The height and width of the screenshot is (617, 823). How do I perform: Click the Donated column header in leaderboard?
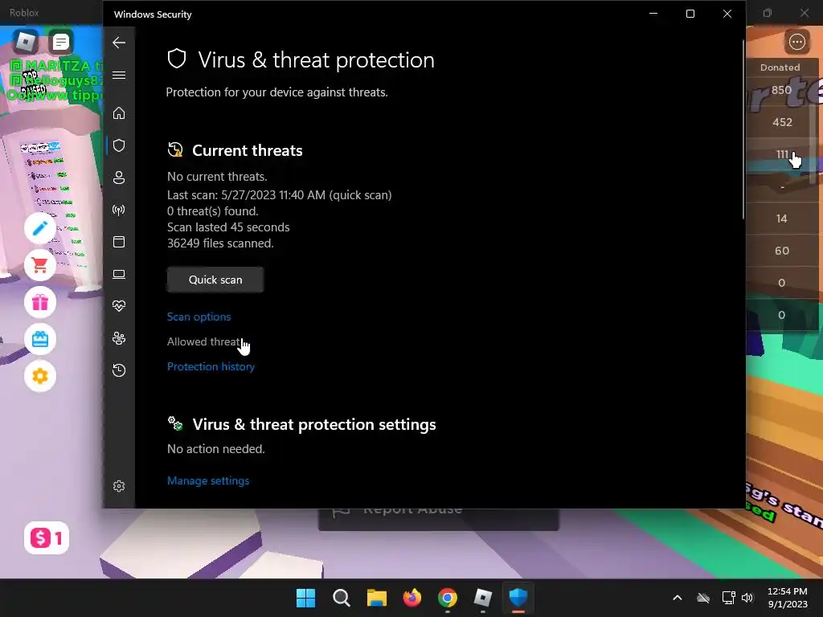click(780, 67)
